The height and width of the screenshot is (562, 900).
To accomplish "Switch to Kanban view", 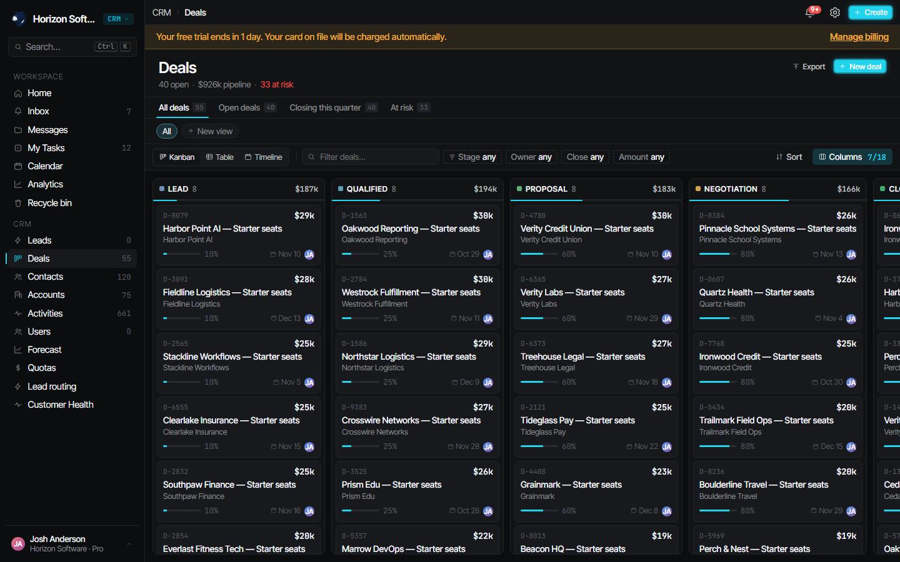I will coord(177,157).
